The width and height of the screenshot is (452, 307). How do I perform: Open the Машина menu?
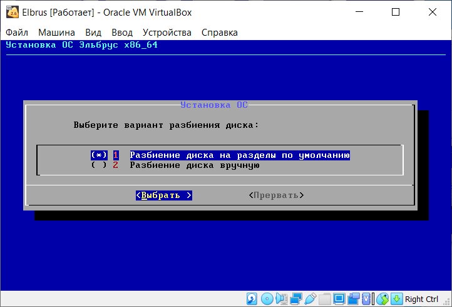pyautogui.click(x=56, y=33)
